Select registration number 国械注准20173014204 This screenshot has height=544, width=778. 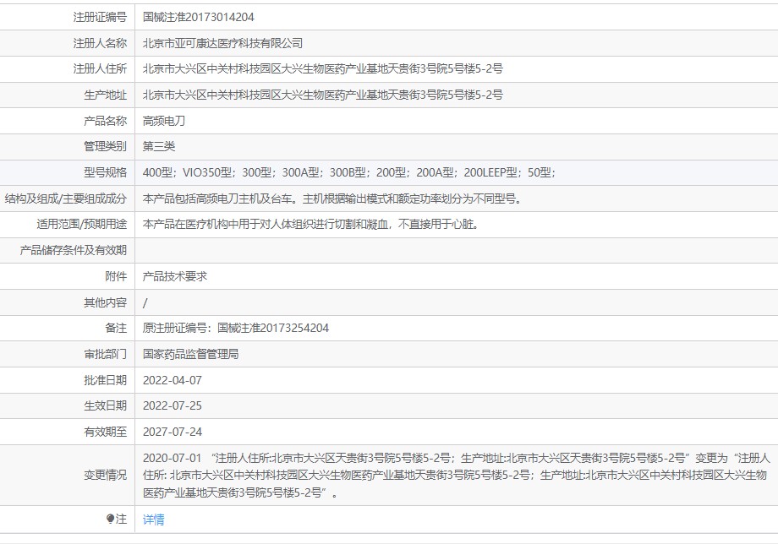point(199,17)
